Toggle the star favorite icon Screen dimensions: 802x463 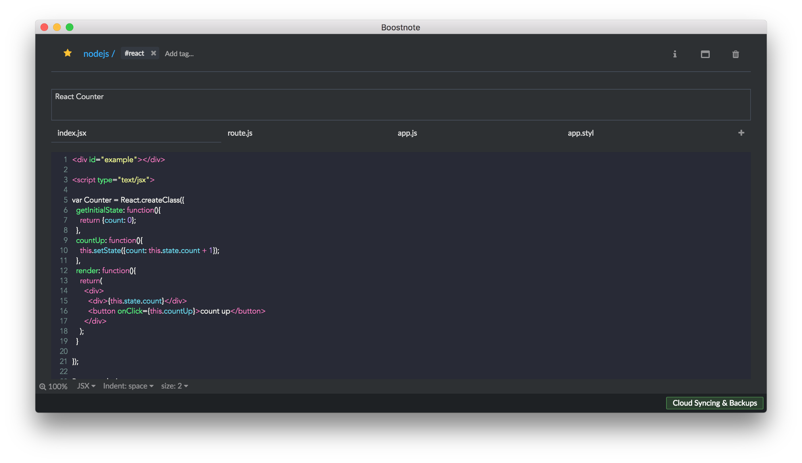tap(67, 53)
